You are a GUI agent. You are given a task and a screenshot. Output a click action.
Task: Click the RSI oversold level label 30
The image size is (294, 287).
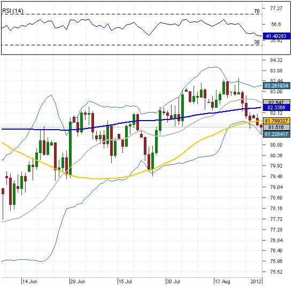point(257,42)
